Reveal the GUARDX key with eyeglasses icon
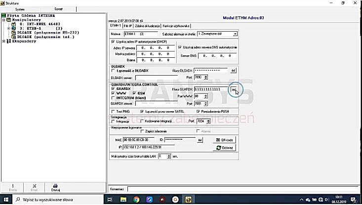This screenshot has height=205, width=362. 234,89
